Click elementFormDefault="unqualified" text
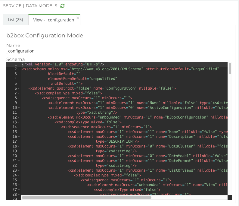This screenshot has height=206, width=239. point(82,79)
